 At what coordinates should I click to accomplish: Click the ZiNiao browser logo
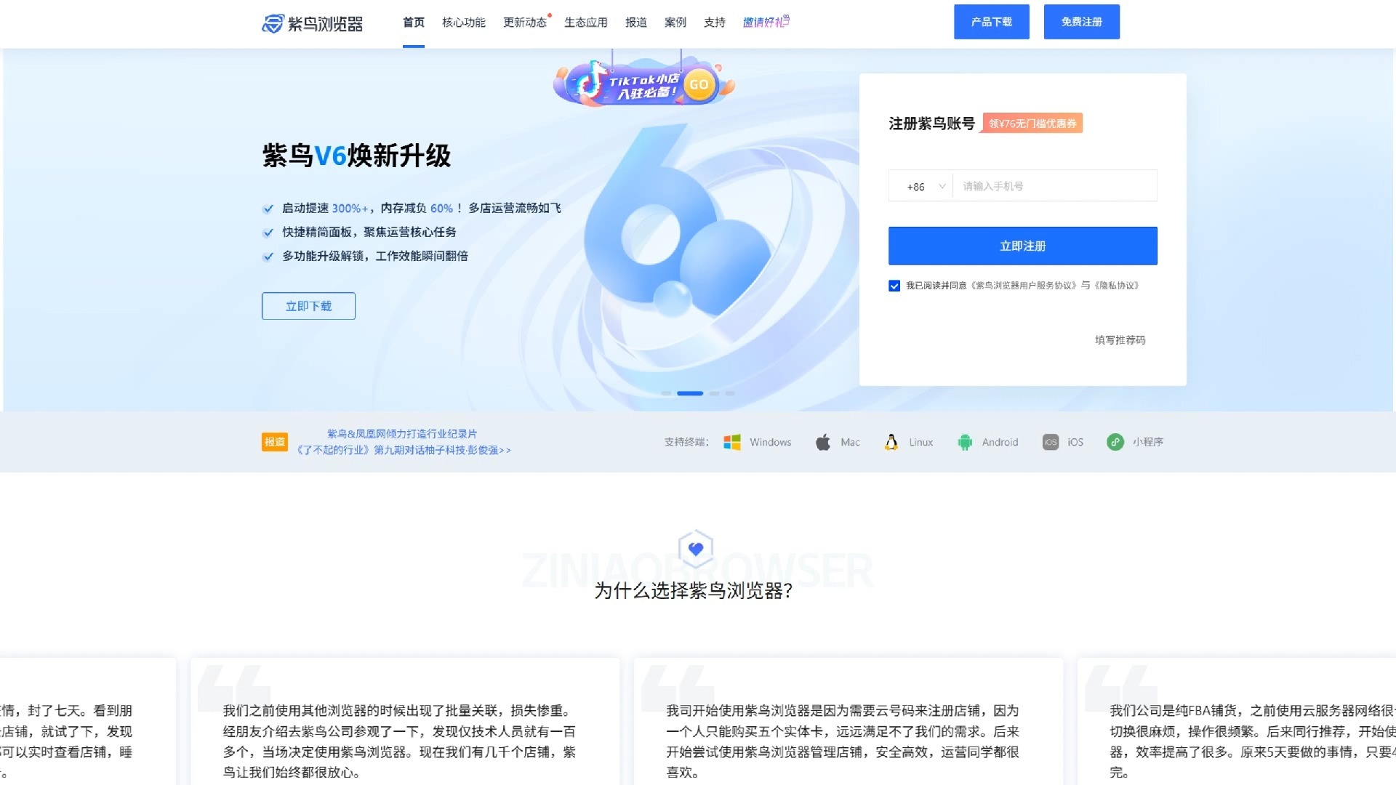(x=313, y=23)
